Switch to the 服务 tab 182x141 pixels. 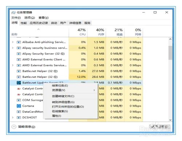(87, 23)
